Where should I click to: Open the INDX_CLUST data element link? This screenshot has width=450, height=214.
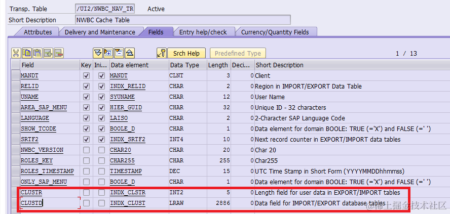click(x=128, y=203)
